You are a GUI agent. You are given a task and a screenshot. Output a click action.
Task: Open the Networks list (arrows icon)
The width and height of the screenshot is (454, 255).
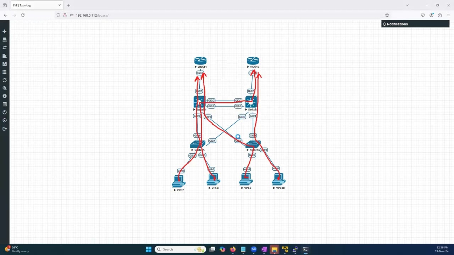tap(5, 47)
